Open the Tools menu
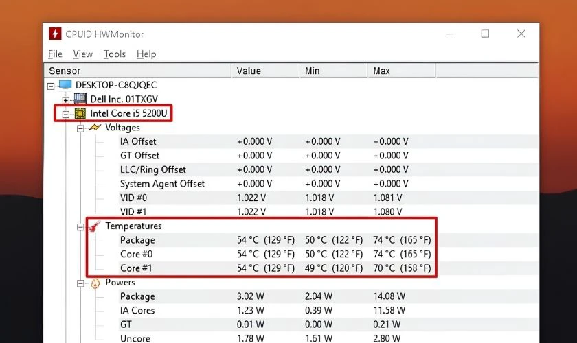The width and height of the screenshot is (577, 343). 115,54
